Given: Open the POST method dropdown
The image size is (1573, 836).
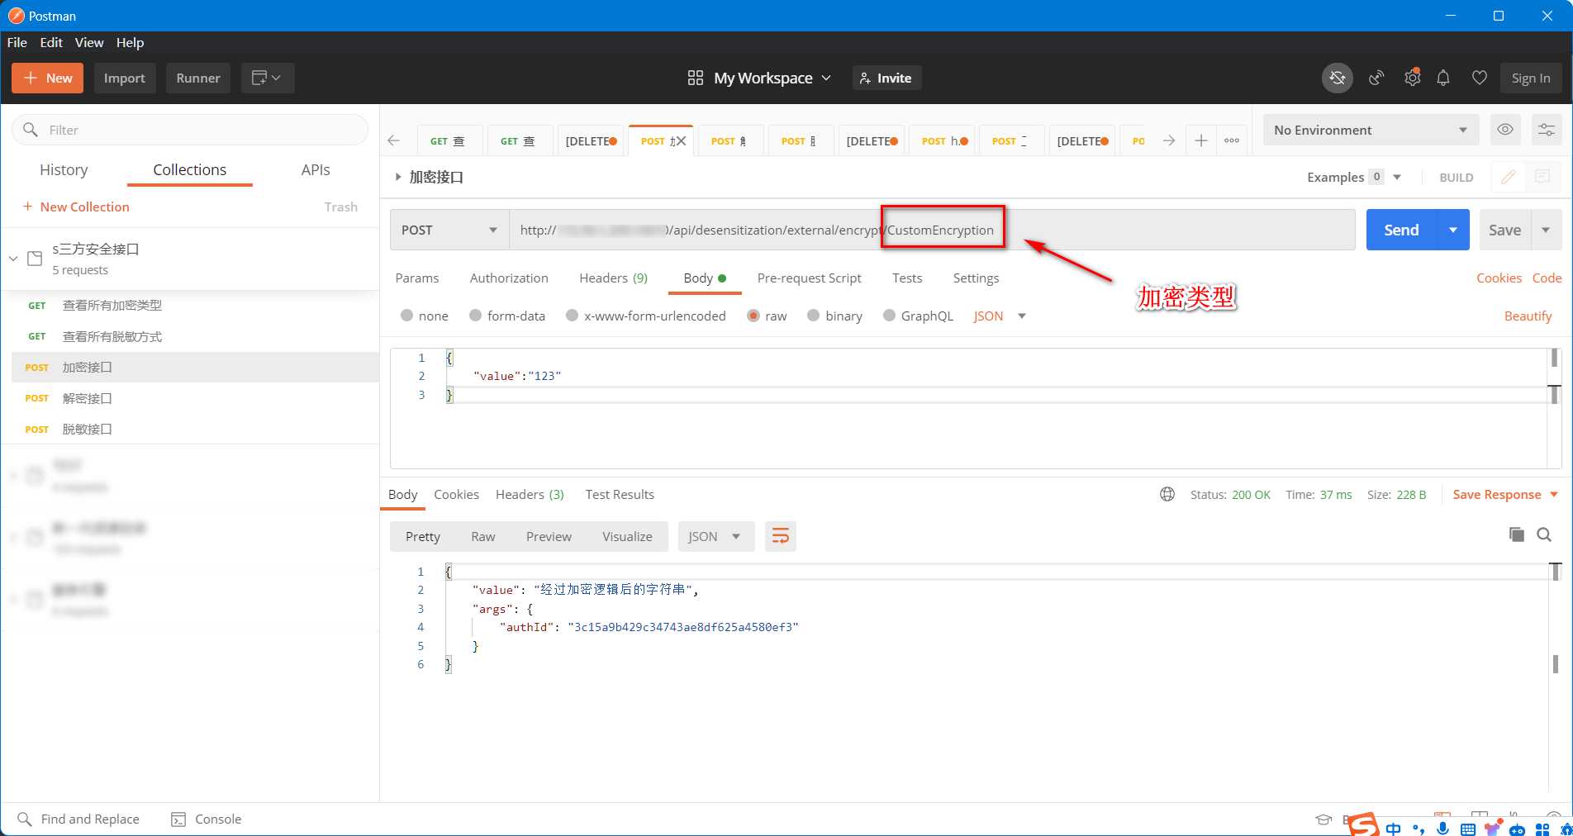Looking at the screenshot, I should pos(449,230).
